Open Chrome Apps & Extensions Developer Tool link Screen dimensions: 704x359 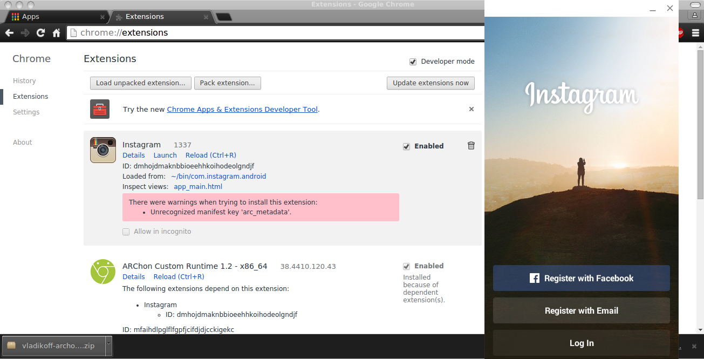coord(242,110)
